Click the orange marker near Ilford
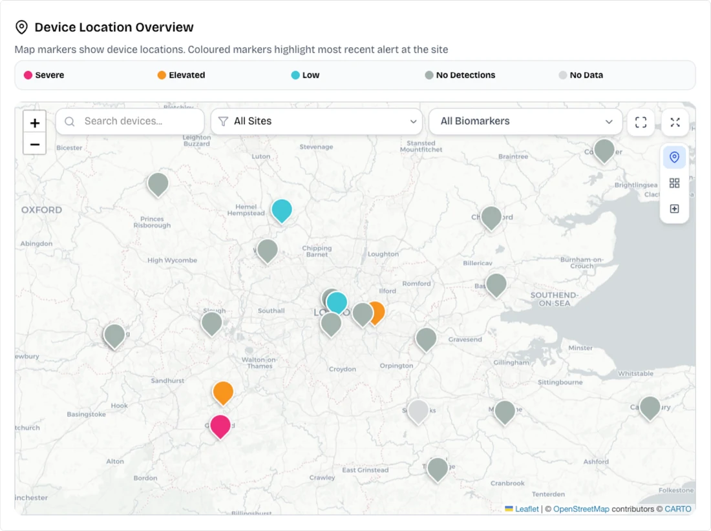This screenshot has width=711, height=531. point(379,313)
